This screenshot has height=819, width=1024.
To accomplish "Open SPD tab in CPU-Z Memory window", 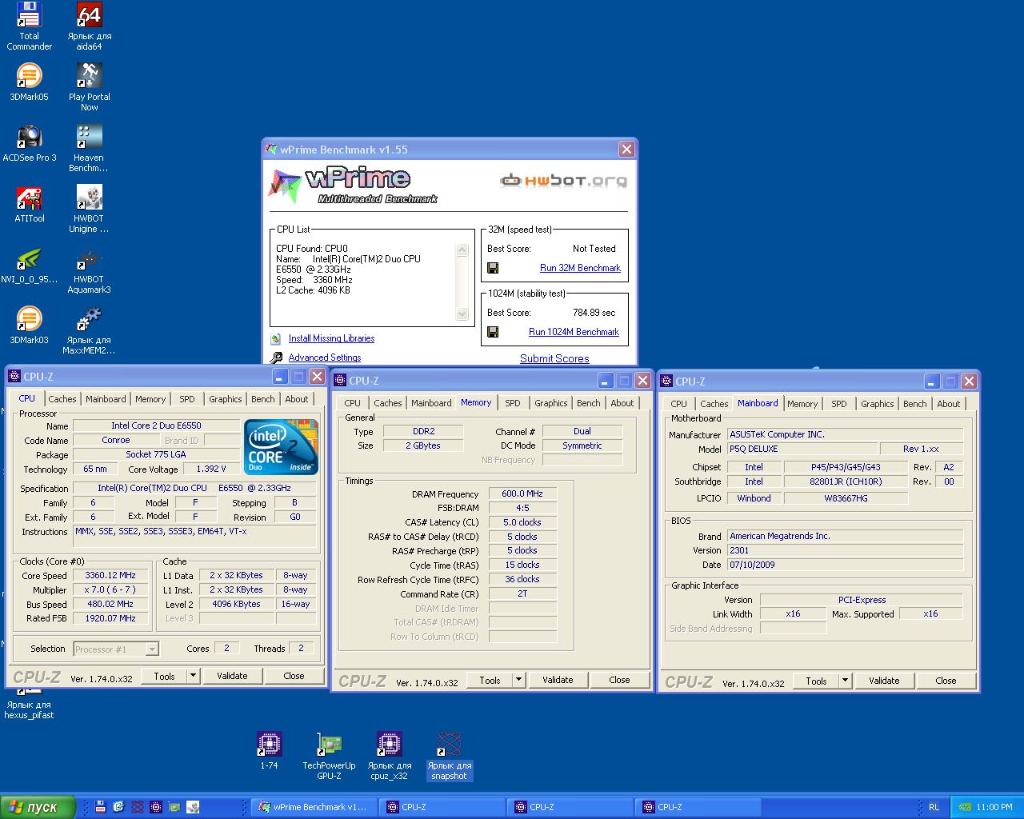I will coord(513,403).
